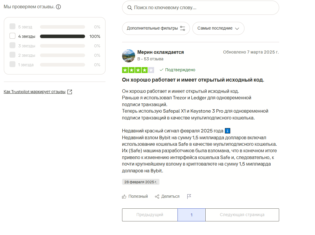Select page 1 in pagination
The height and width of the screenshot is (235, 315).
pyautogui.click(x=191, y=215)
